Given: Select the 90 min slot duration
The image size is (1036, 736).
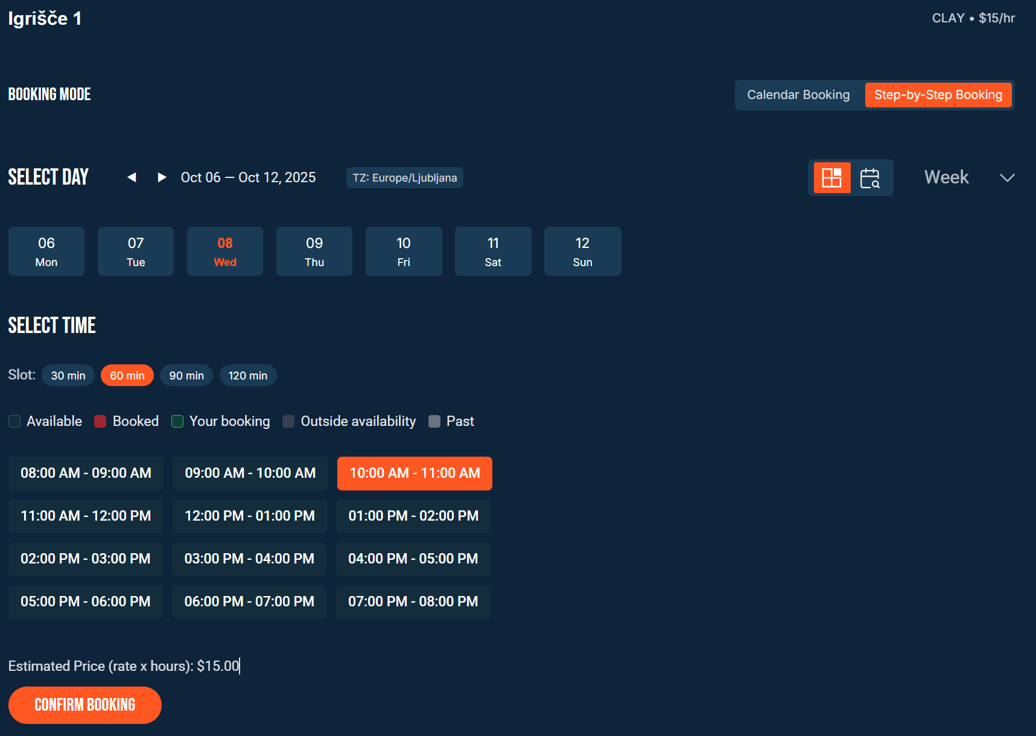Looking at the screenshot, I should (186, 375).
